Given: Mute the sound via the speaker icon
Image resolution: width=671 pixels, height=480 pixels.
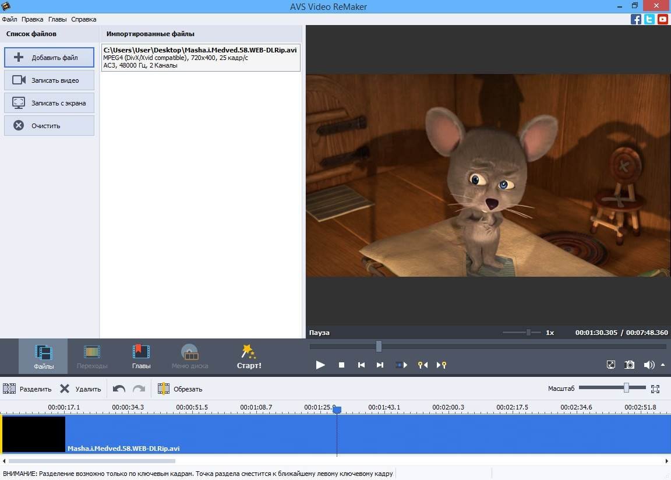Looking at the screenshot, I should pos(648,365).
